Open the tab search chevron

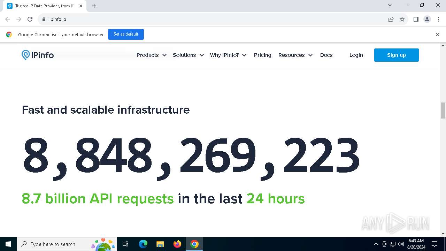390,5
